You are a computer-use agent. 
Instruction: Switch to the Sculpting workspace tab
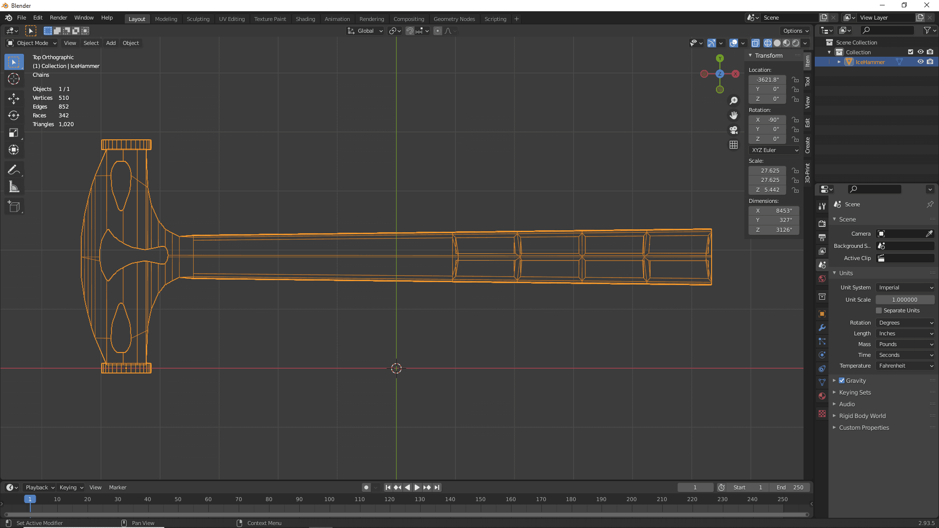tap(198, 19)
